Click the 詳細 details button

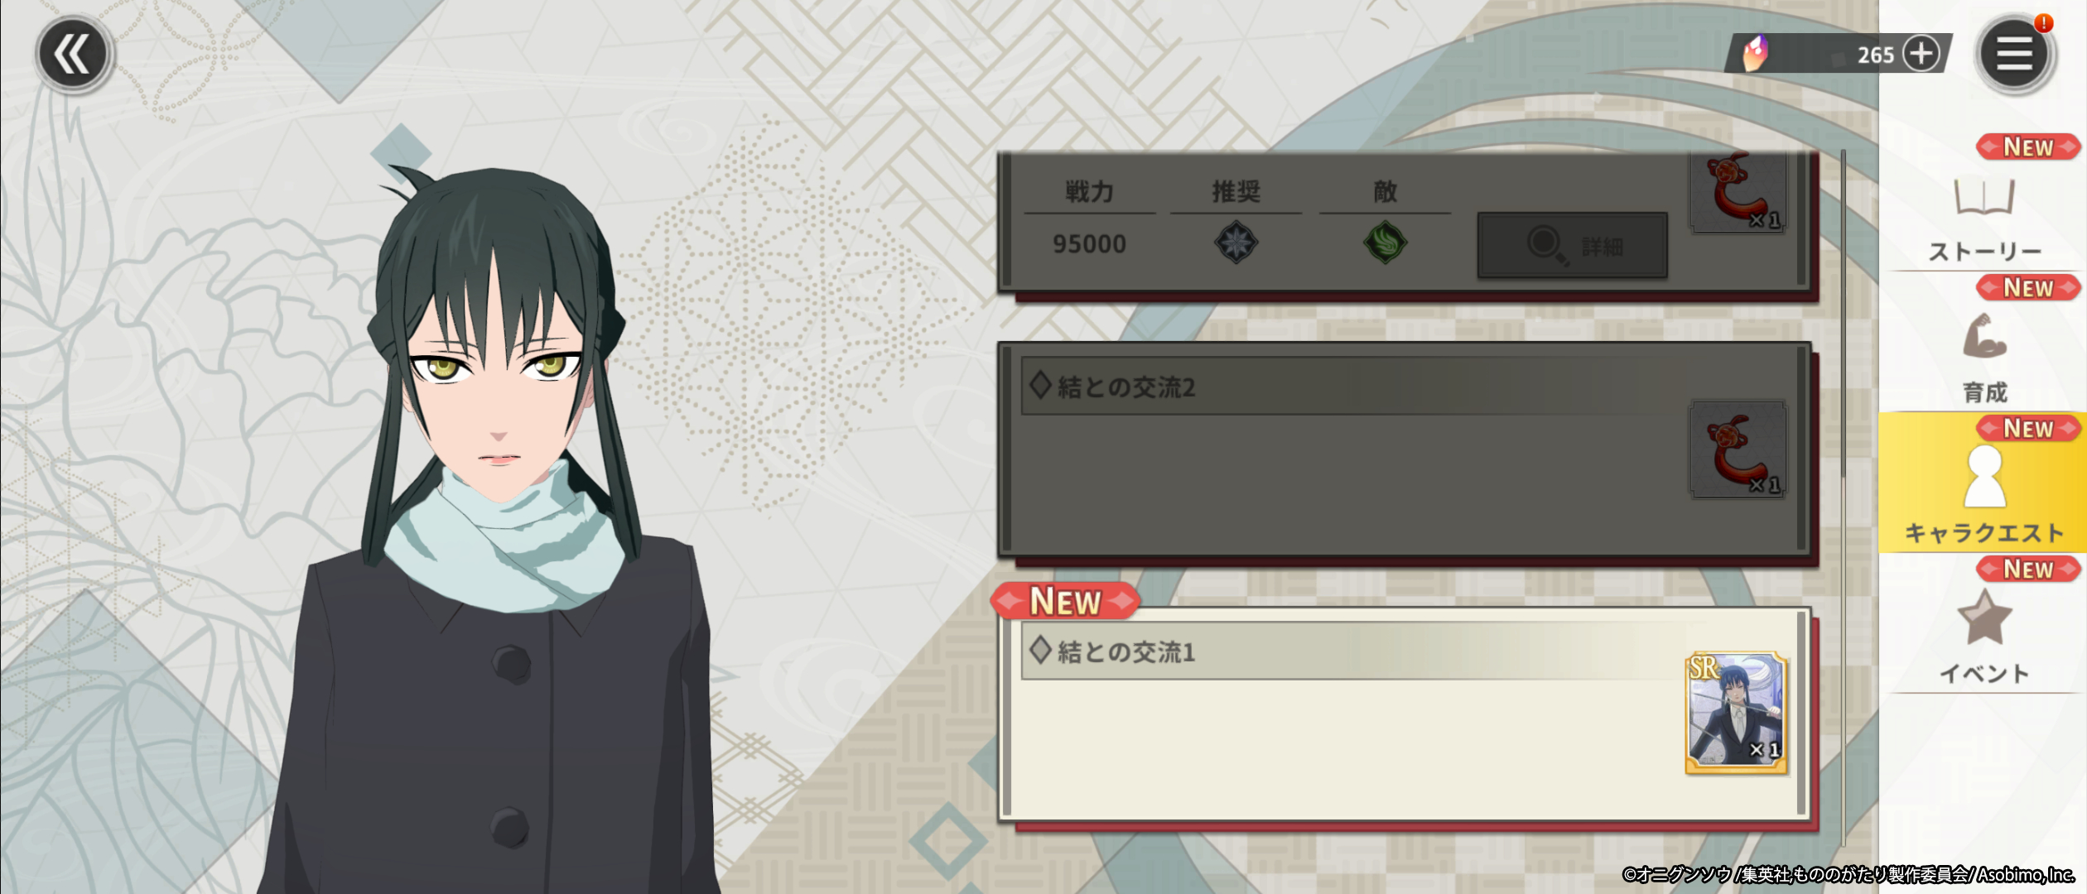[x=1572, y=245]
